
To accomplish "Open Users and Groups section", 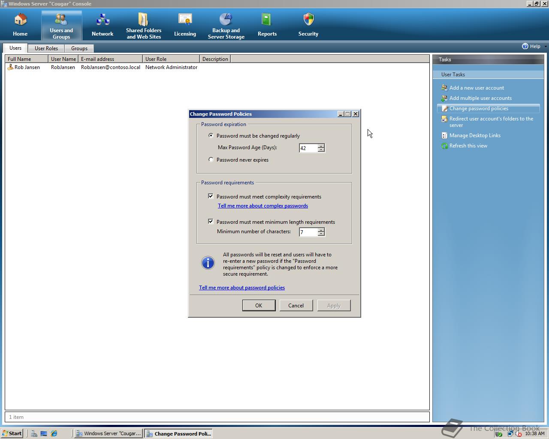I will tap(61, 25).
